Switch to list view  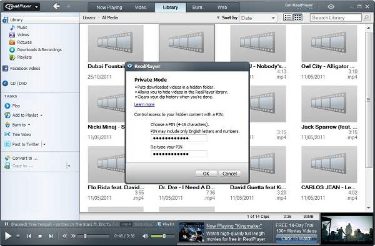[287, 17]
